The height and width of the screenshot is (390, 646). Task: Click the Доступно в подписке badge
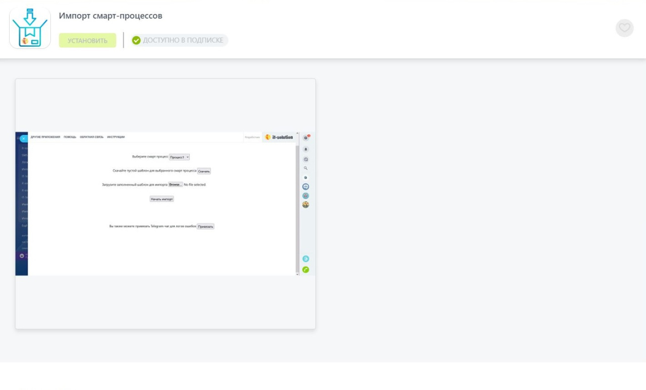tap(179, 40)
